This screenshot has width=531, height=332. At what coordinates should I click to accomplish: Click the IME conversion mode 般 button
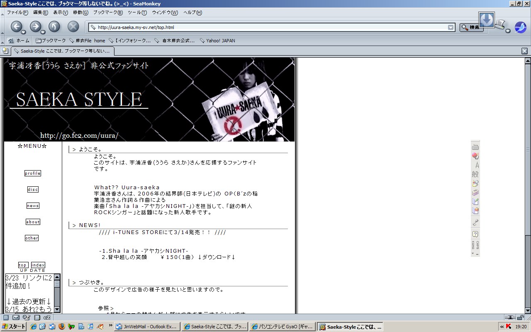point(475,174)
